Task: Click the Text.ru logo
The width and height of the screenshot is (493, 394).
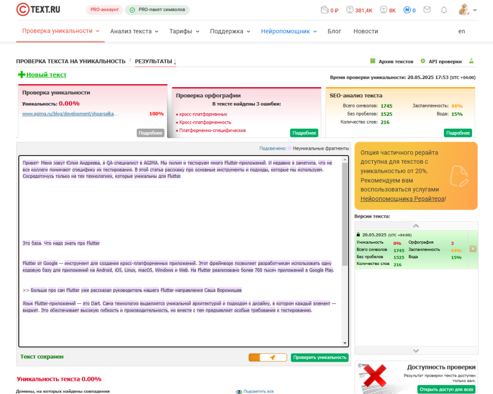Action: [39, 10]
